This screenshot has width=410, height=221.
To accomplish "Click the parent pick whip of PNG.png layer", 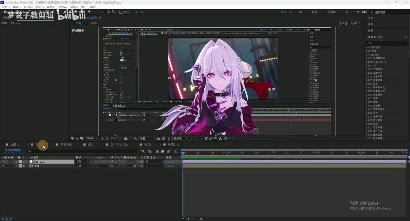I will 142,162.
